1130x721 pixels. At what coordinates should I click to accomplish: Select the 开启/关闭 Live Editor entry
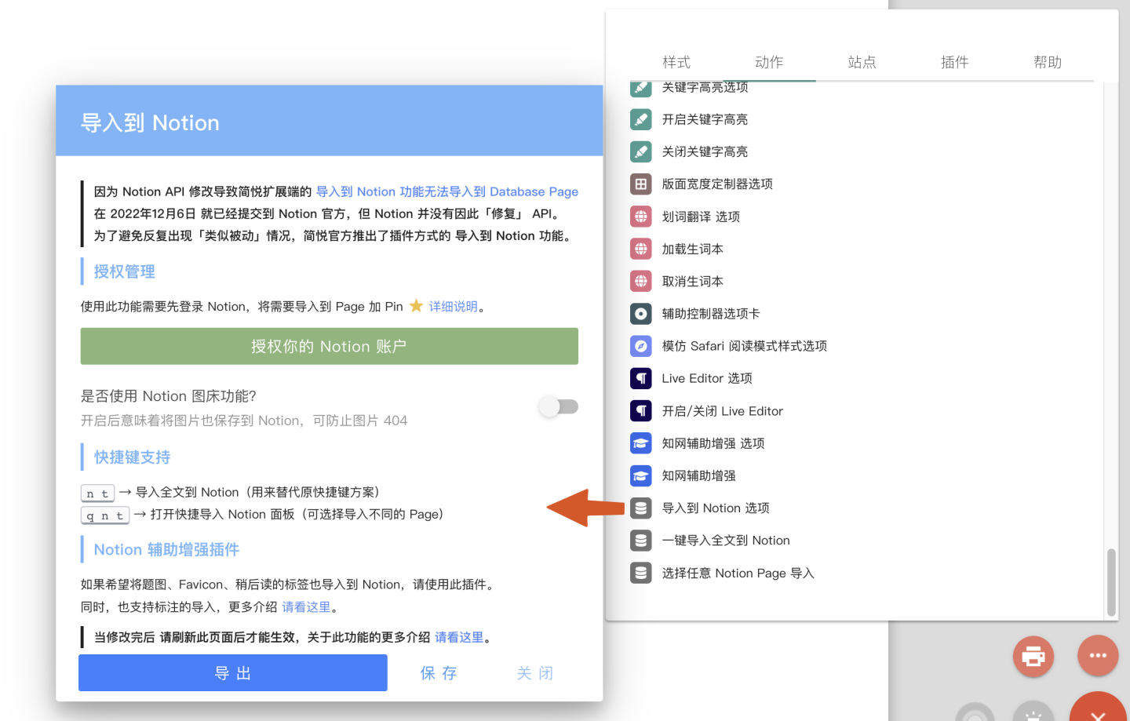point(723,411)
